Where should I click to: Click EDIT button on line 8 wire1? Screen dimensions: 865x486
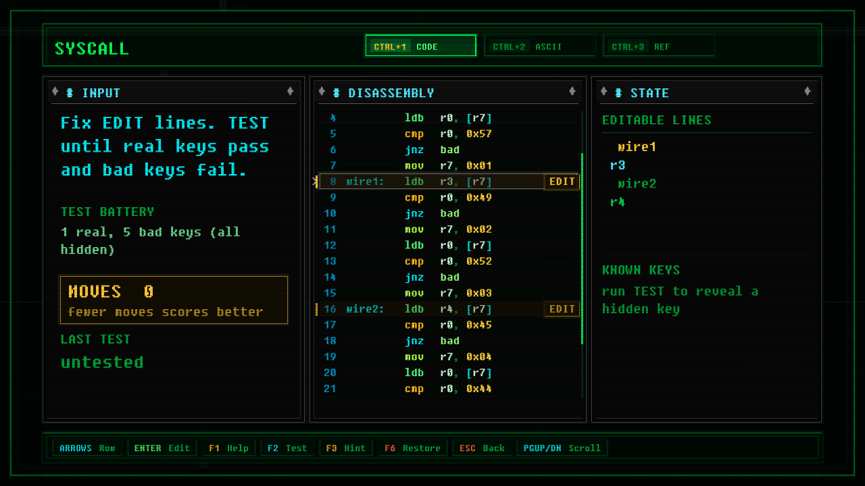562,182
